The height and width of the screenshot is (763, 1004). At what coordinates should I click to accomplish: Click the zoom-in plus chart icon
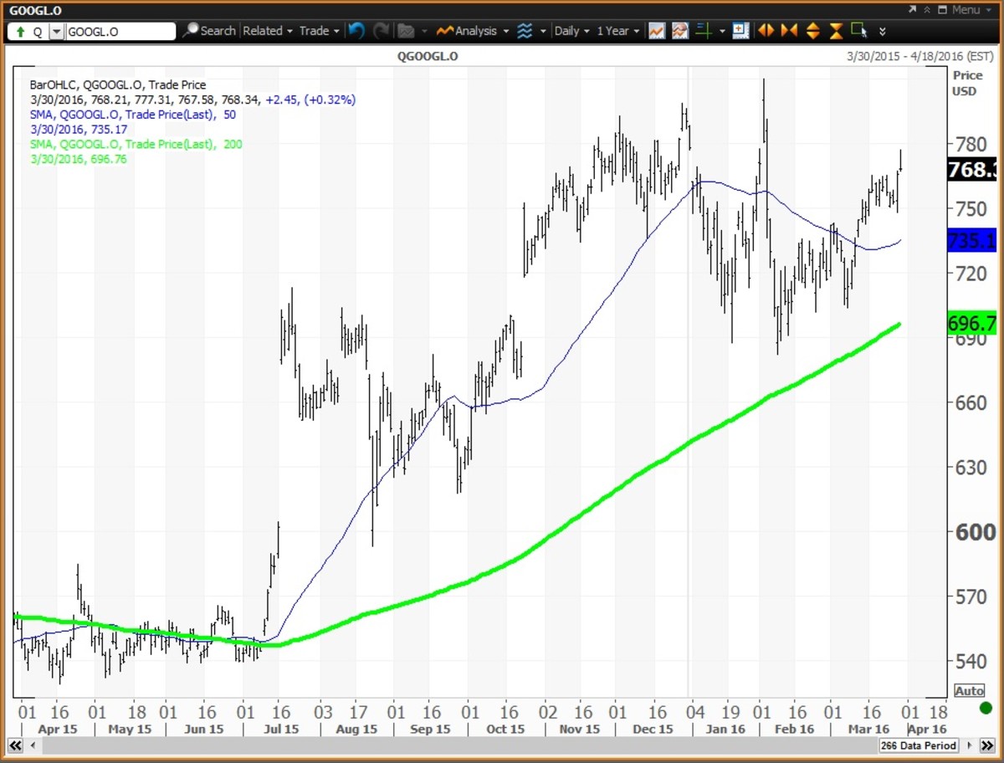click(740, 31)
